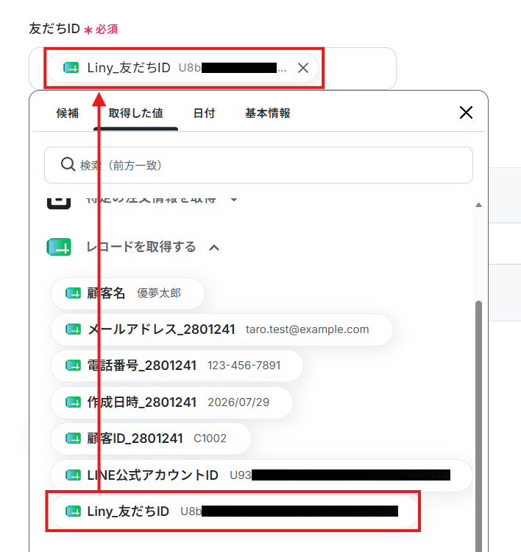Click the black box icon of the 注文情報 section
The height and width of the screenshot is (552, 521).
(59, 203)
